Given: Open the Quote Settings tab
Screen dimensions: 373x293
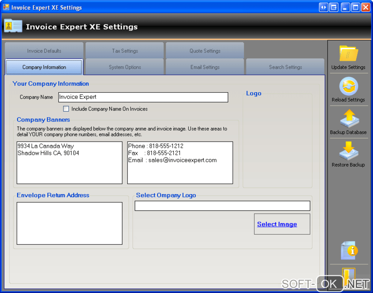Looking at the screenshot, I should (205, 51).
